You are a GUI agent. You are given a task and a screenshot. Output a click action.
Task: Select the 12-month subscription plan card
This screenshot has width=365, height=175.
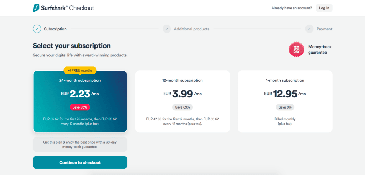182,101
